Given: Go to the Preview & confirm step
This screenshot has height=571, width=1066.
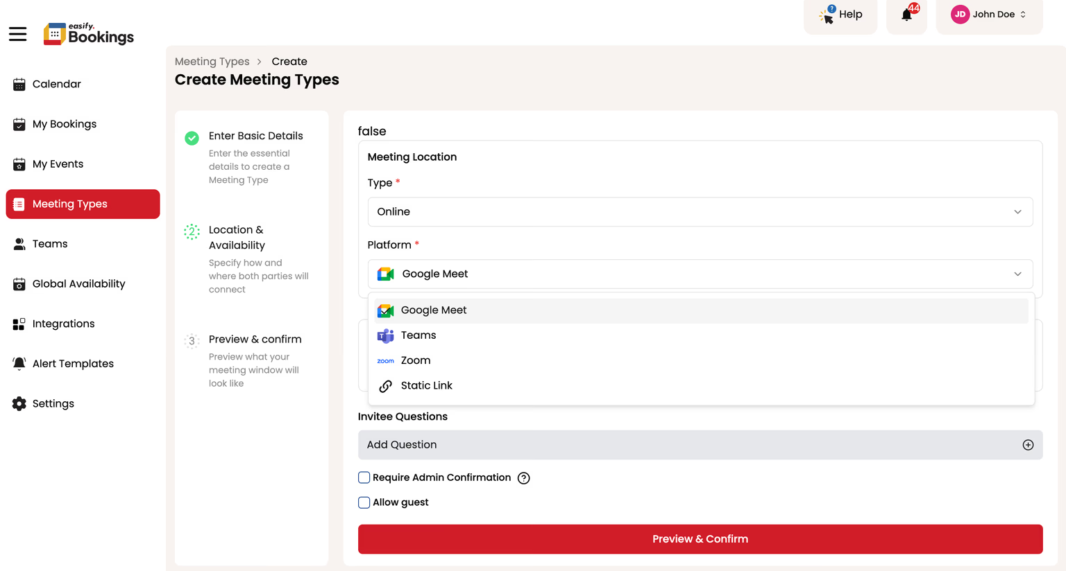Looking at the screenshot, I should 255,340.
